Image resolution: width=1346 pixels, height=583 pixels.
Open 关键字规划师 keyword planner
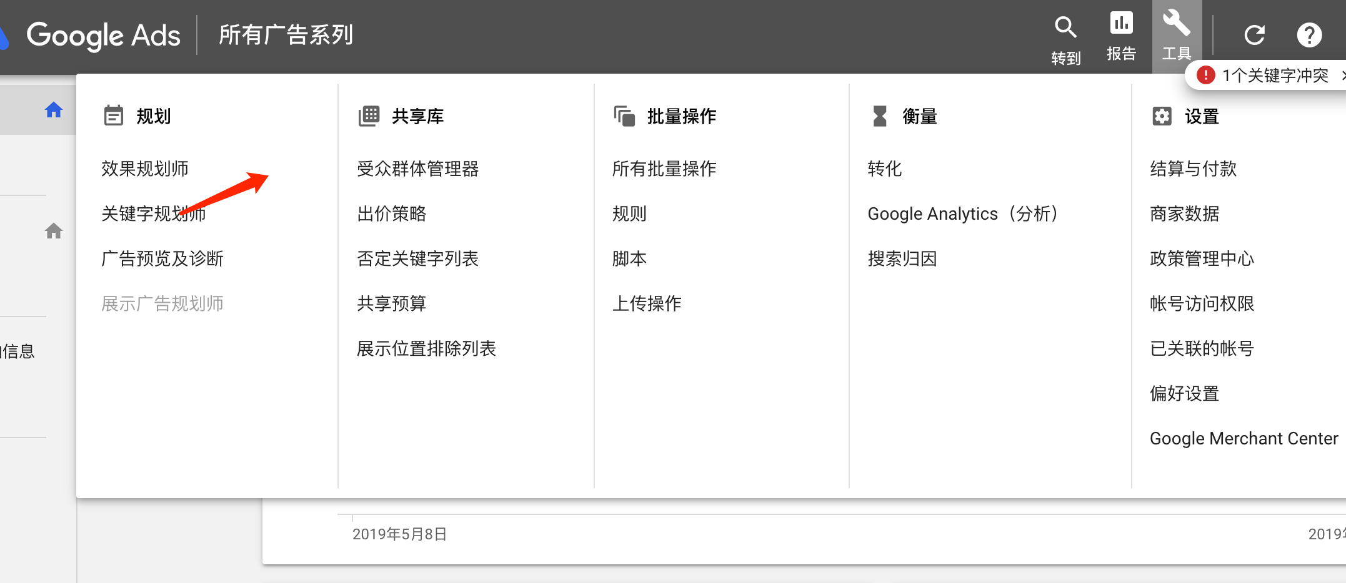tap(154, 213)
